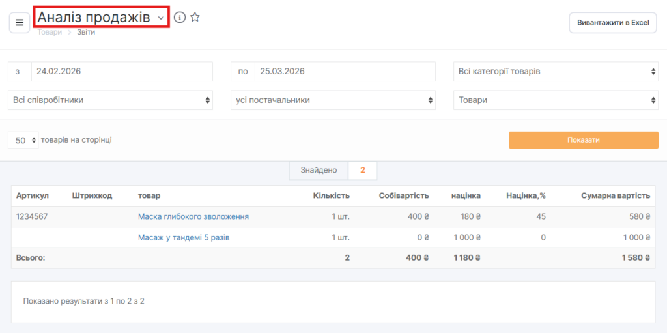Click Товари breadcrumb link
667x333 pixels.
50,32
